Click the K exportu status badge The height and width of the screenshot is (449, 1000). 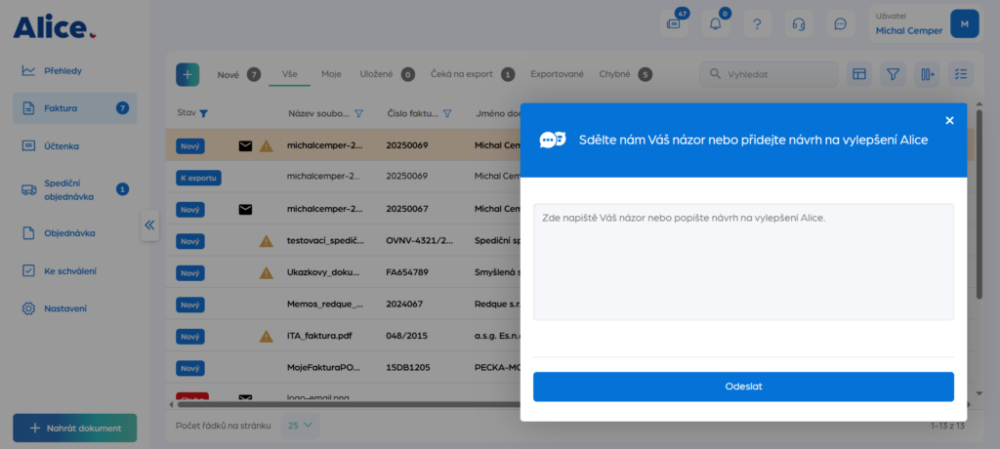[x=198, y=178]
